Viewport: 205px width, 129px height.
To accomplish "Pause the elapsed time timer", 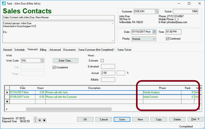I will (40, 120).
